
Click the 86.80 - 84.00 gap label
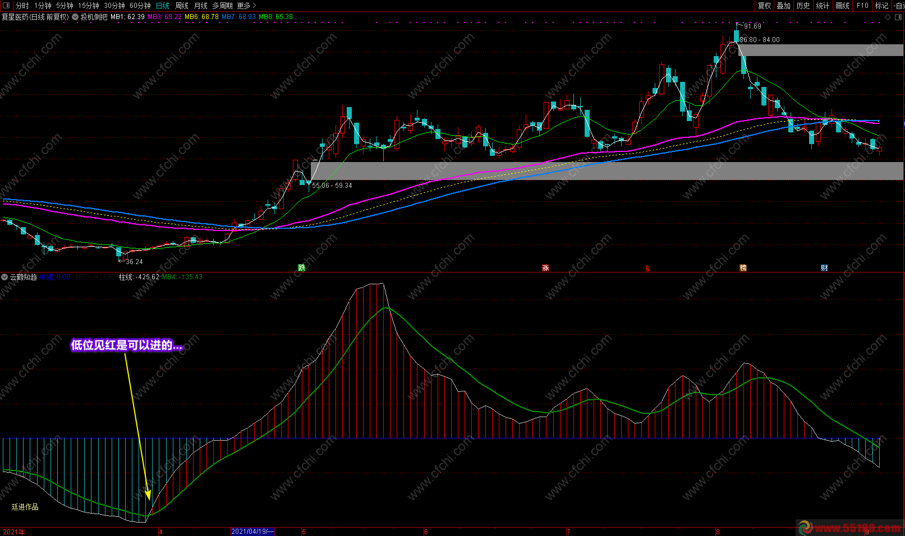760,40
